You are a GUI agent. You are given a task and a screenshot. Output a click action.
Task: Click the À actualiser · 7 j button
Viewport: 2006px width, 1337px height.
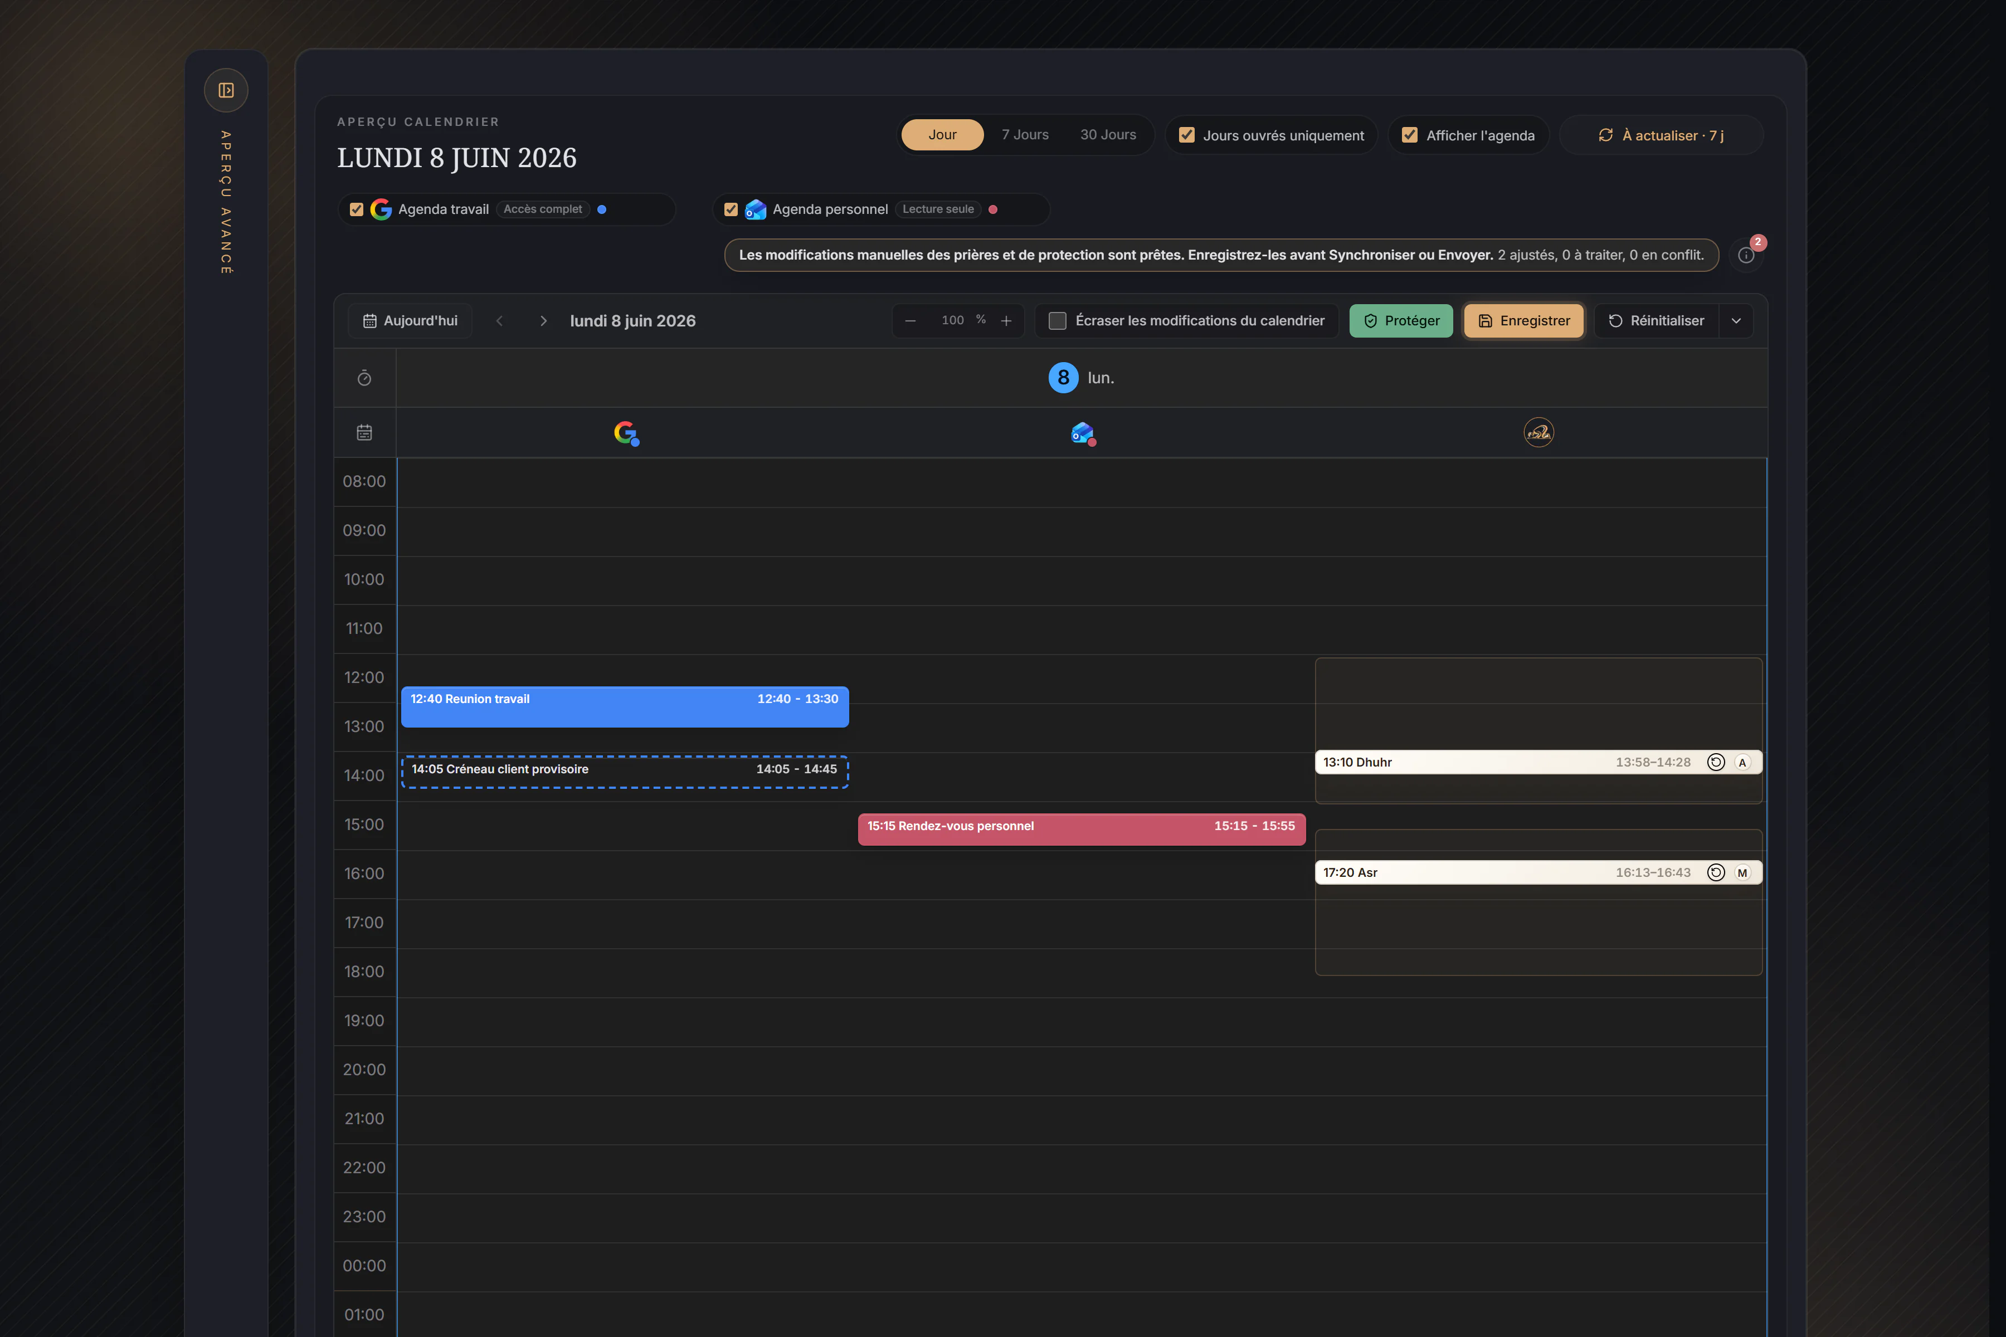coord(1661,135)
